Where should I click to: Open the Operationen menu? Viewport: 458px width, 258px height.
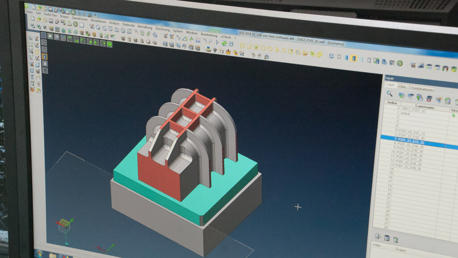point(80,18)
